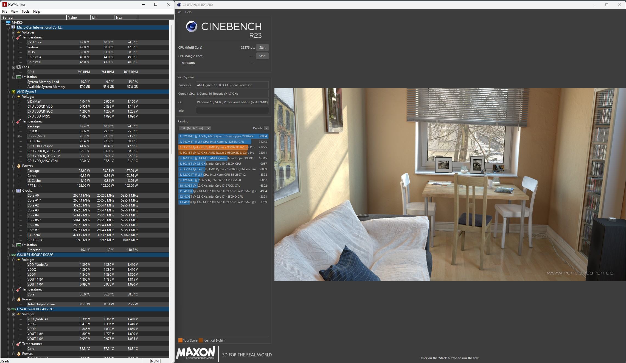626x363 pixels.
Task: Collapse the AMD Ryzen Clocks section
Action: click(13, 191)
